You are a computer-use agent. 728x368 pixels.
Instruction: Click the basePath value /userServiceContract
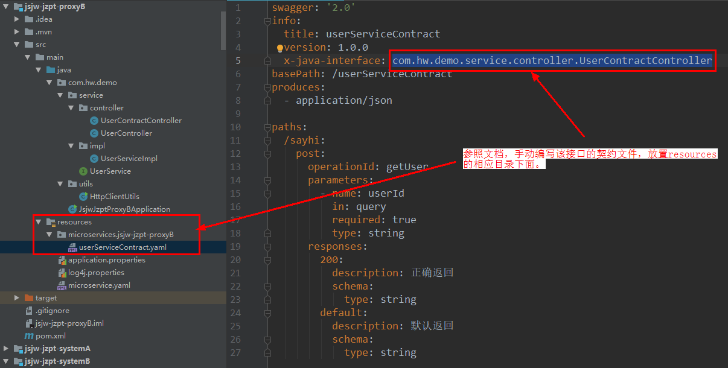point(392,74)
